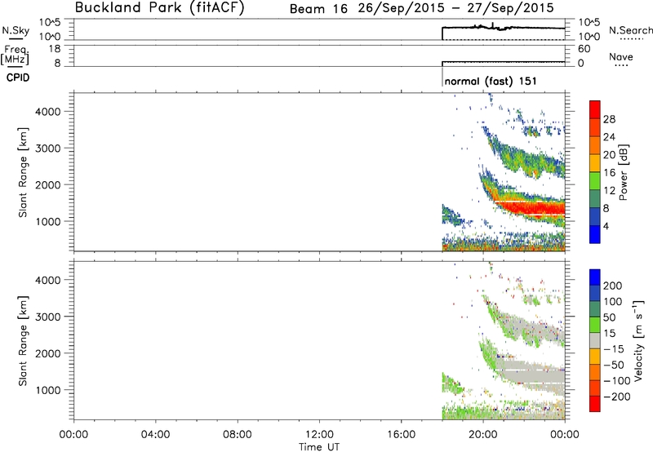The height and width of the screenshot is (452, 653).
Task: Click the 'Slant Range [km]' label of power panel
Action: [x=23, y=172]
